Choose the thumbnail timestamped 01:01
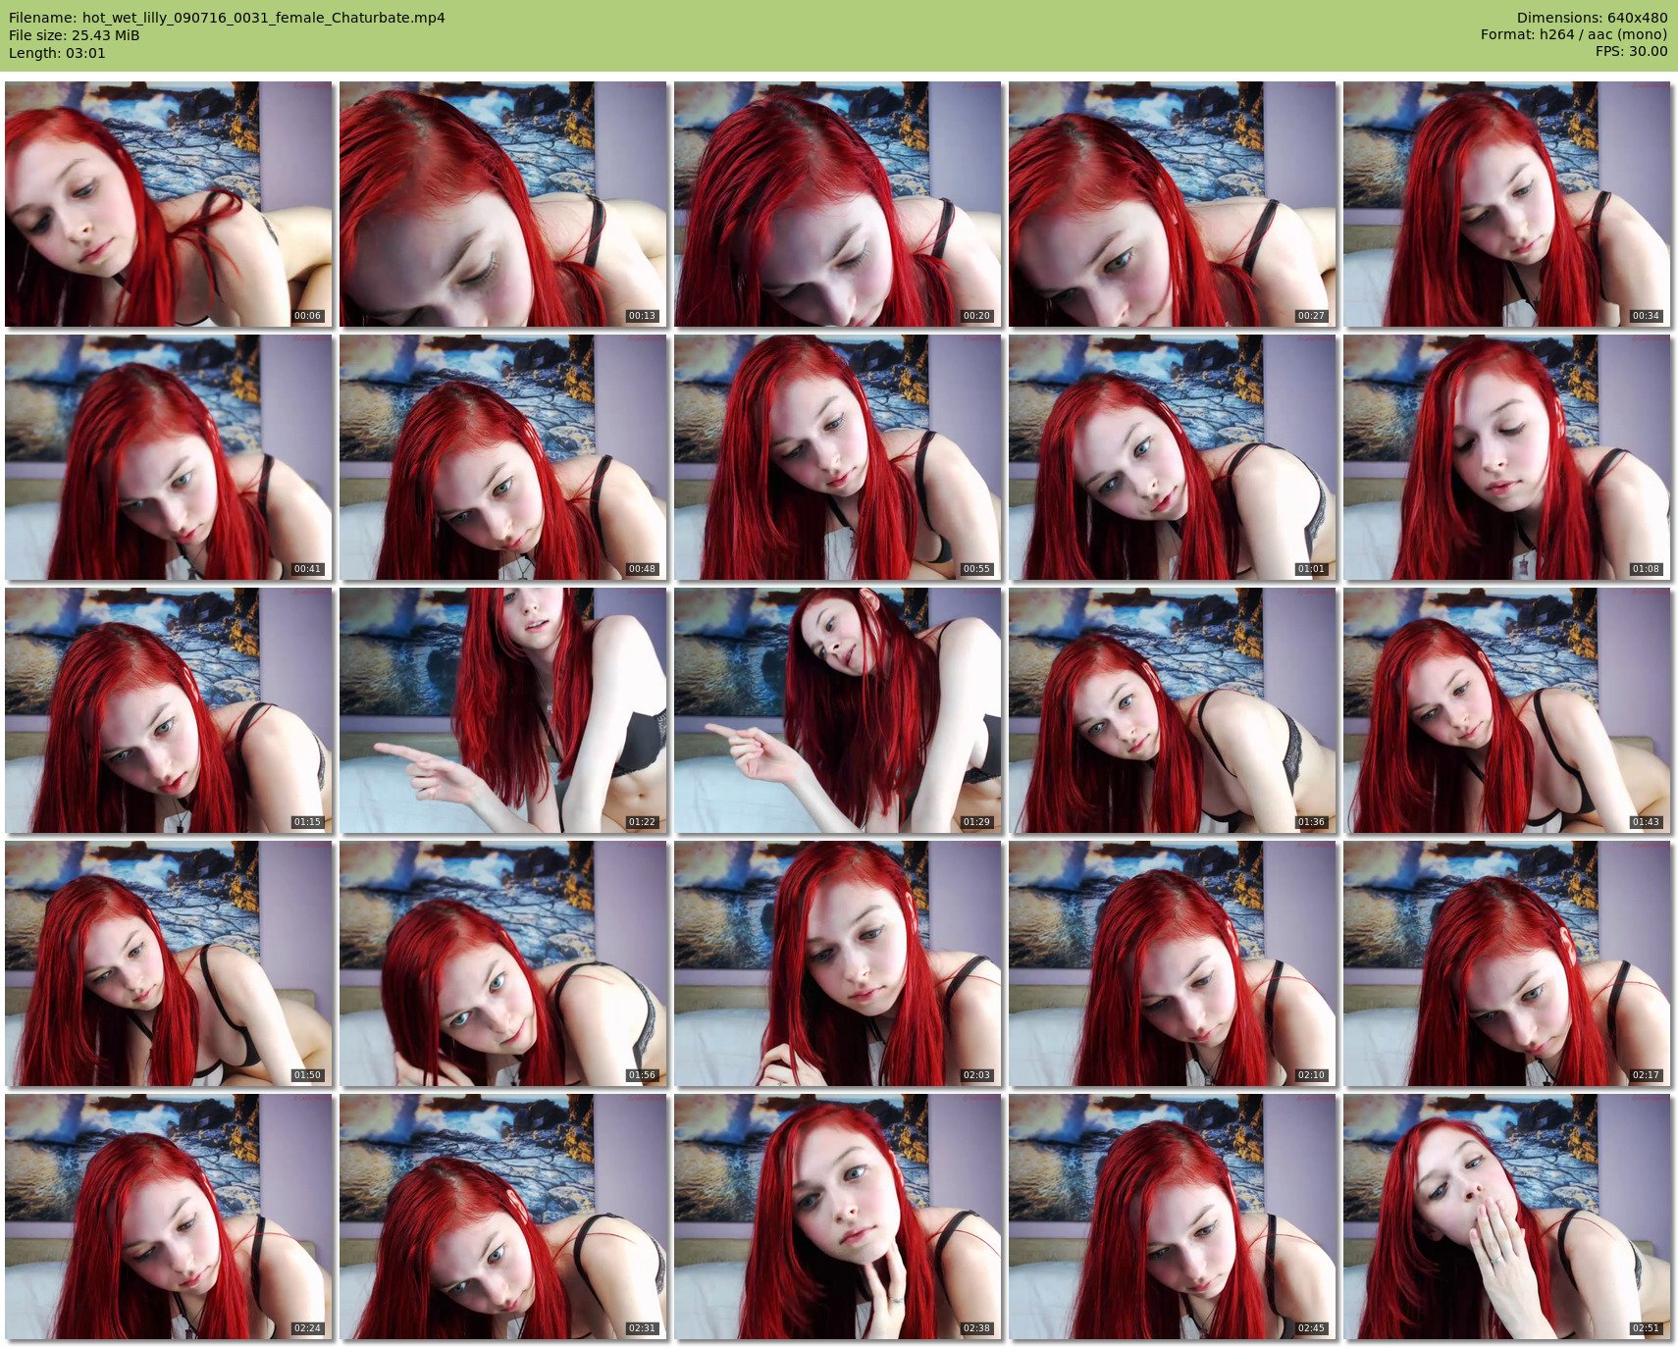Screen dimensions: 1678x1347 [1173, 457]
